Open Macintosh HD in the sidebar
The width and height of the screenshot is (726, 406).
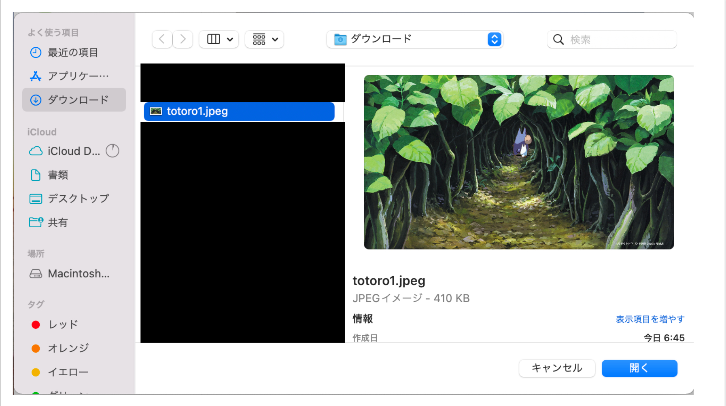tap(74, 274)
